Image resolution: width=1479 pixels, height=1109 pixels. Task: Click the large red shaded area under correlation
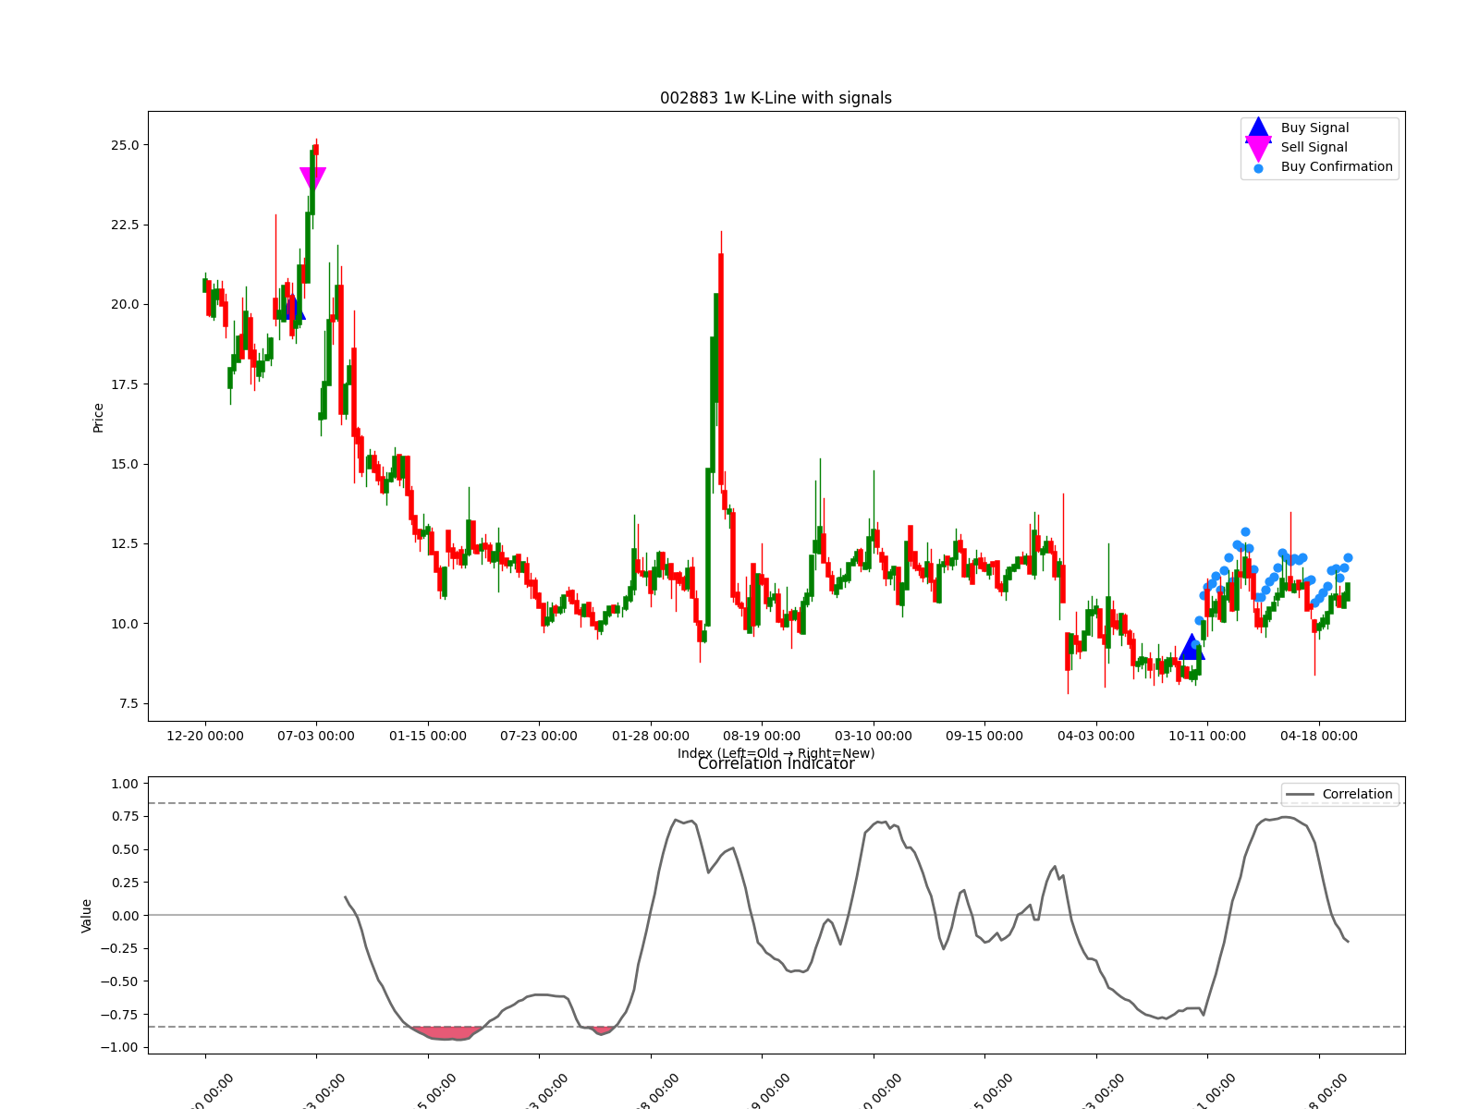point(447,1032)
